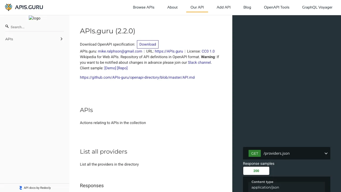Image resolution: width=341 pixels, height=192 pixels.
Task: Open the CC0 1.0 license link
Action: point(208,51)
